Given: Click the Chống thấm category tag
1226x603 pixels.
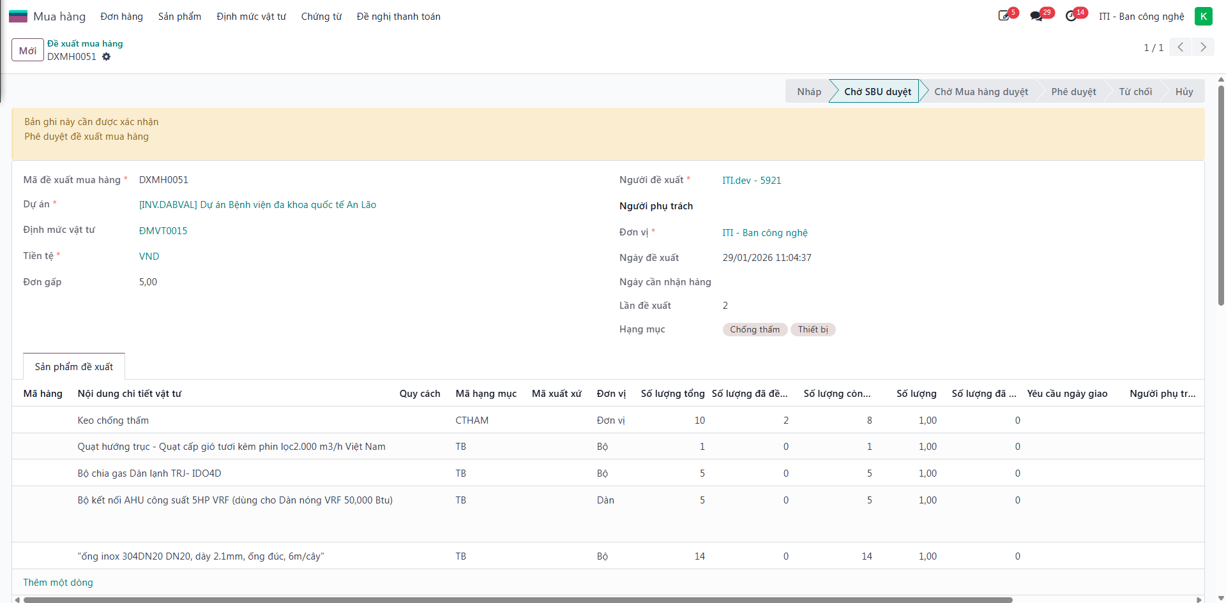Looking at the screenshot, I should point(755,329).
